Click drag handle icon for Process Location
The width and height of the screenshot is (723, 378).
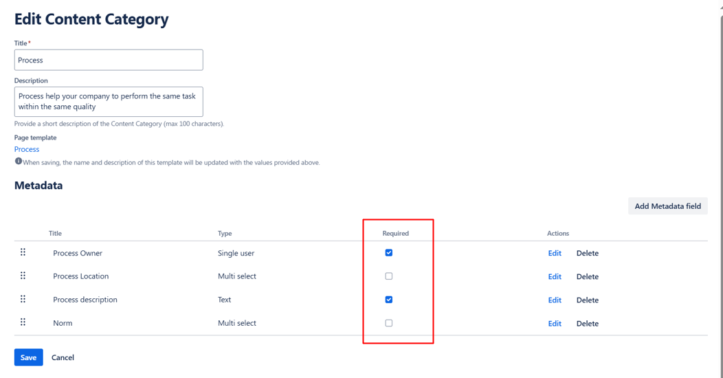[x=23, y=276]
